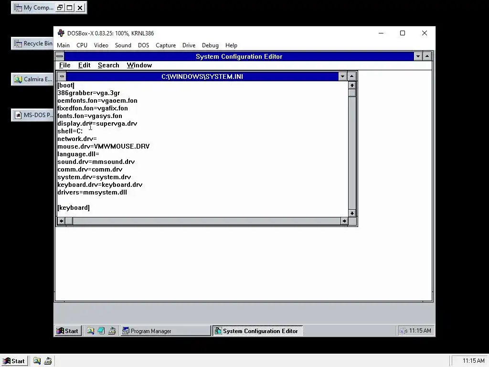Open the File menu in System Configuration Editor

pos(65,65)
